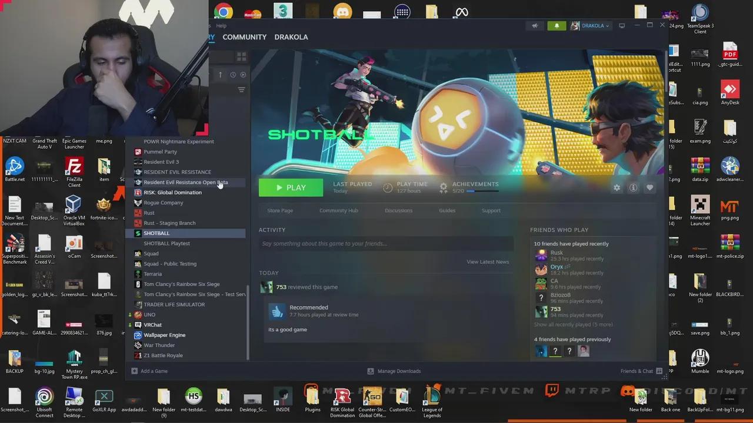Select POWR Nightmare Experiment in library
This screenshot has width=753, height=423.
(179, 142)
